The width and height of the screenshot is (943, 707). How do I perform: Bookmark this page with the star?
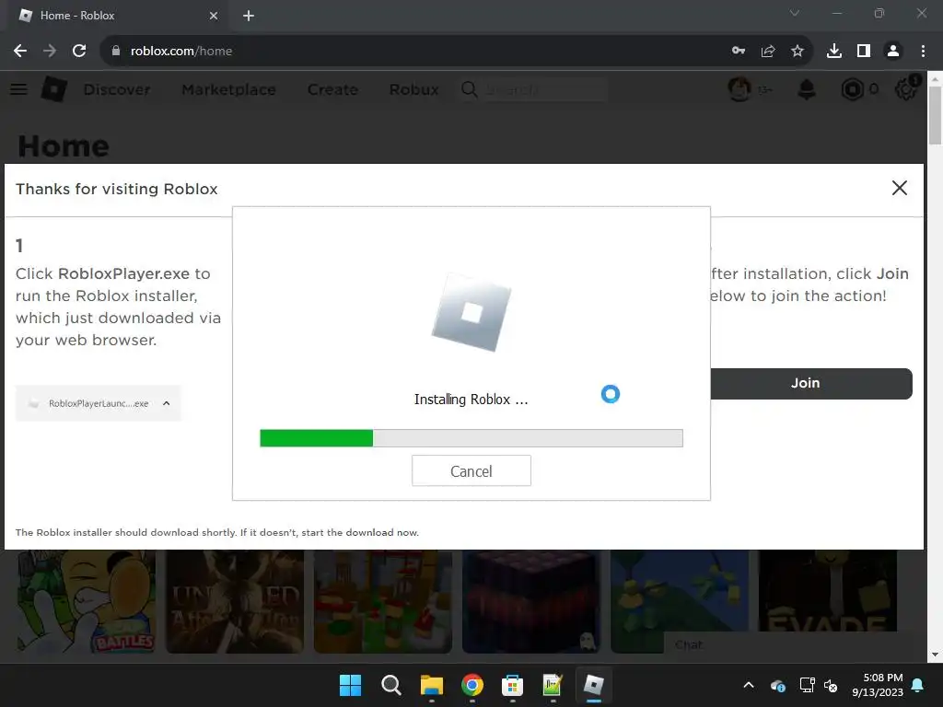pyautogui.click(x=797, y=52)
